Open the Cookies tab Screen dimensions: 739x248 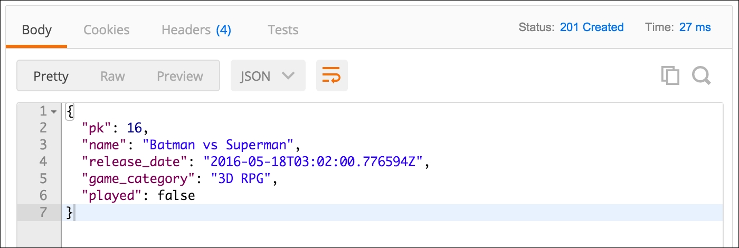(x=106, y=30)
